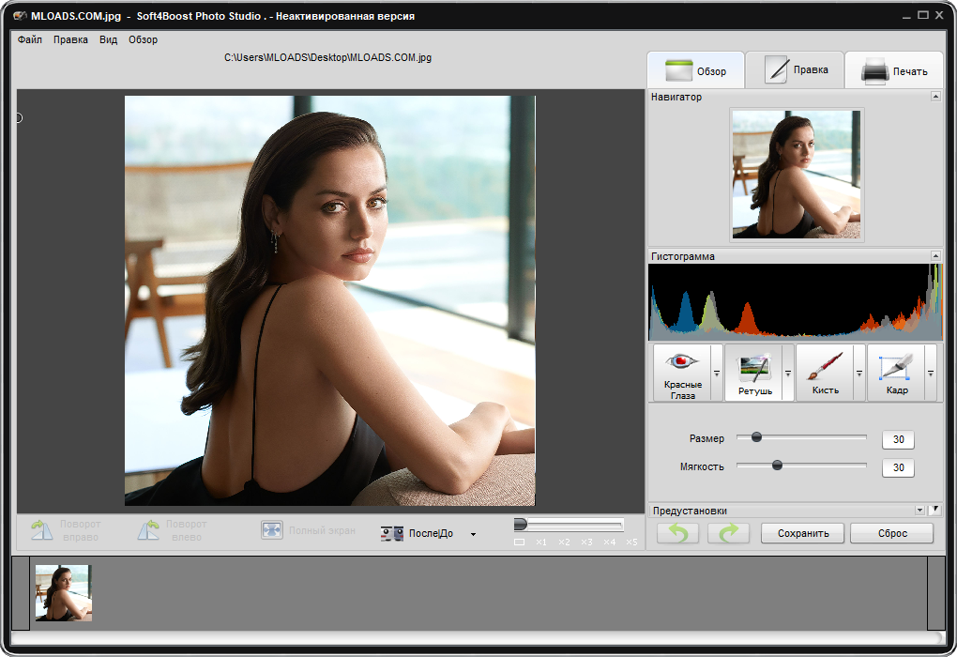Click the ×2 zoom level marker

click(x=564, y=542)
